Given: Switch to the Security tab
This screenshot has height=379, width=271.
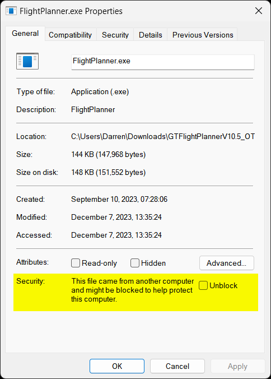Looking at the screenshot, I should point(115,35).
